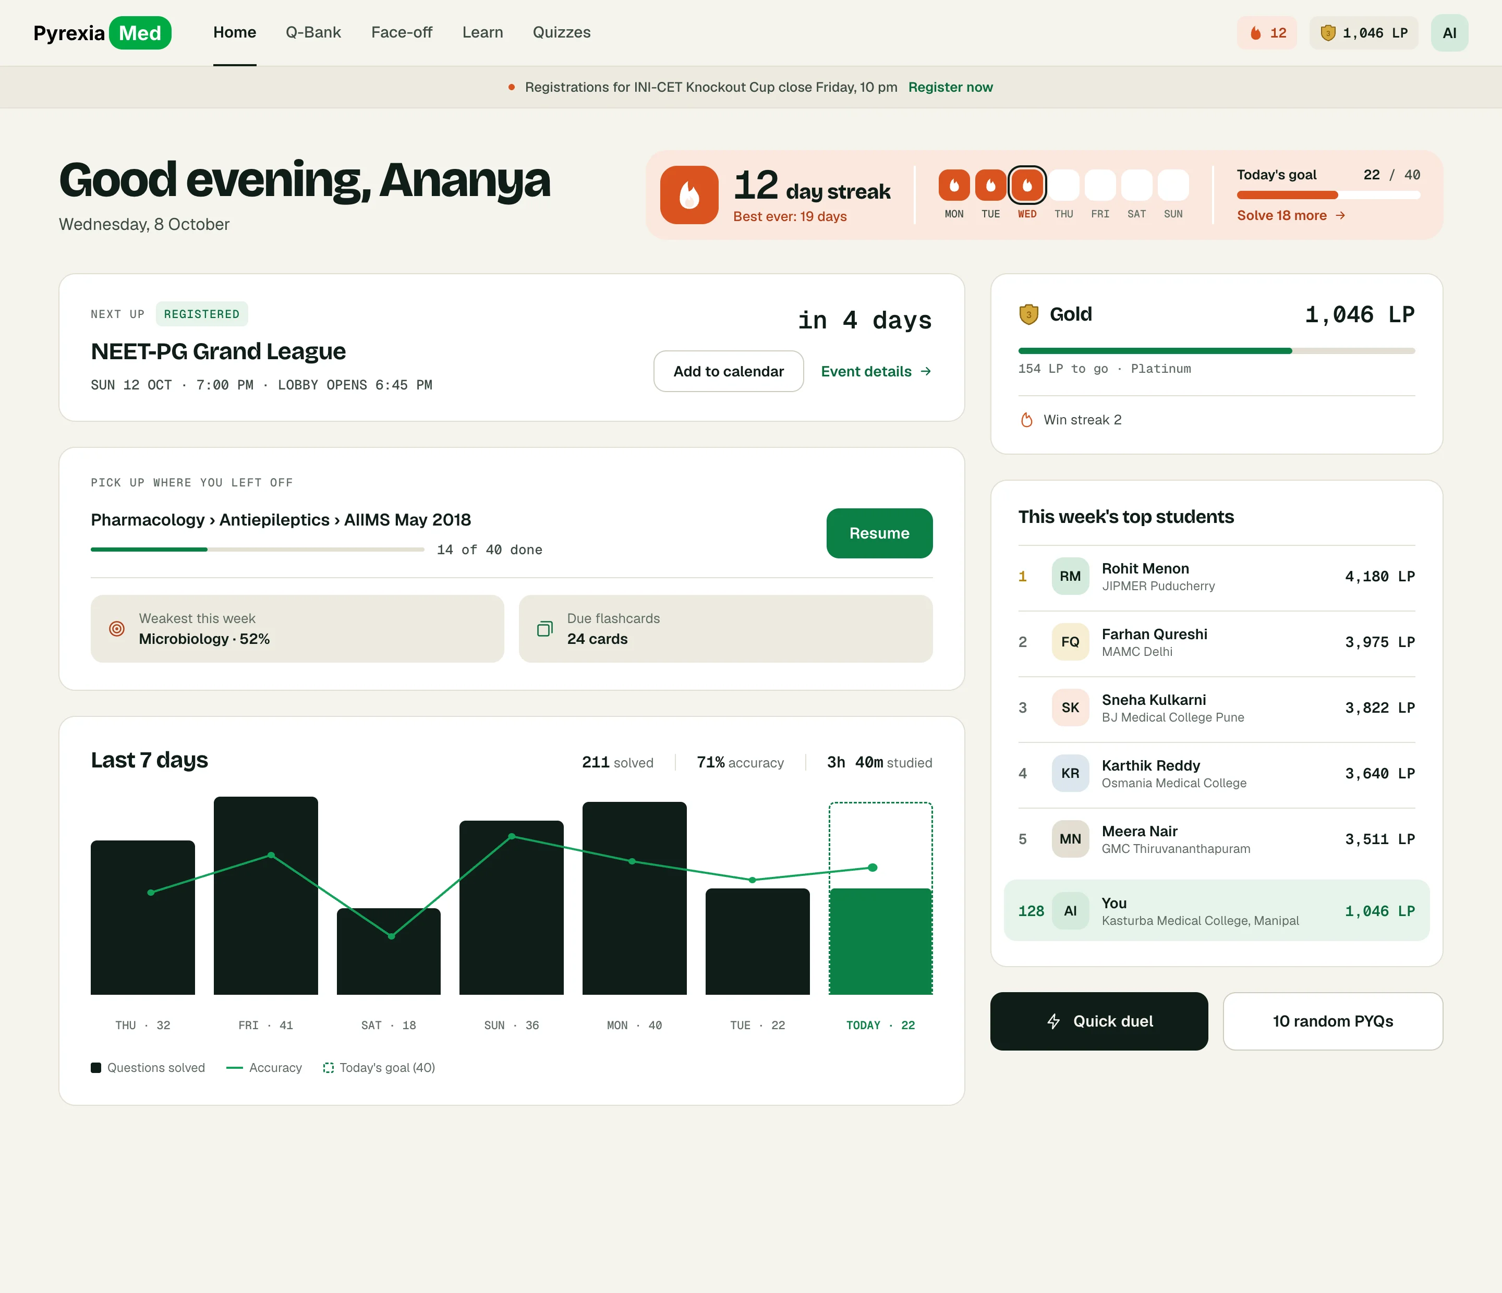The width and height of the screenshot is (1502, 1293).
Task: Click Meera Nair's MN avatar
Action: (x=1070, y=838)
